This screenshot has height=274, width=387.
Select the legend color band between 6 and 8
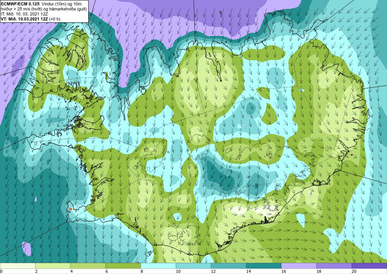click(123, 265)
